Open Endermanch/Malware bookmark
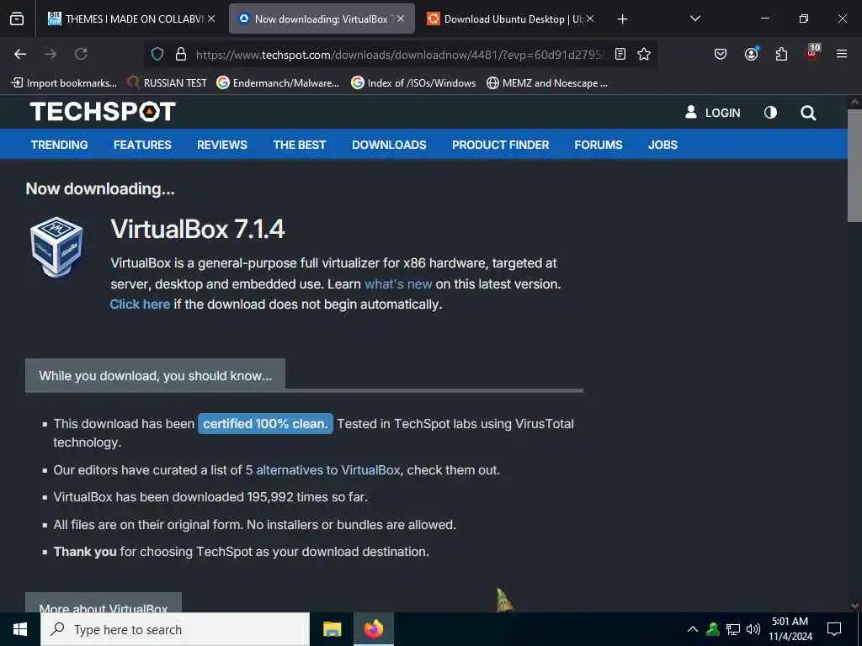The height and width of the screenshot is (646, 862). click(x=278, y=83)
